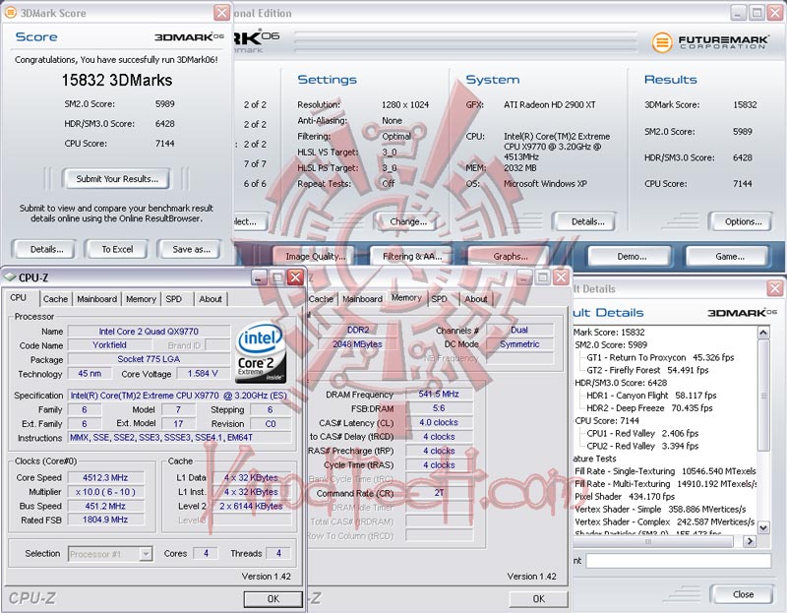Viewport: 787px width, 613px height.
Task: Open Cache tab in right CPU-Z window
Action: 322,299
